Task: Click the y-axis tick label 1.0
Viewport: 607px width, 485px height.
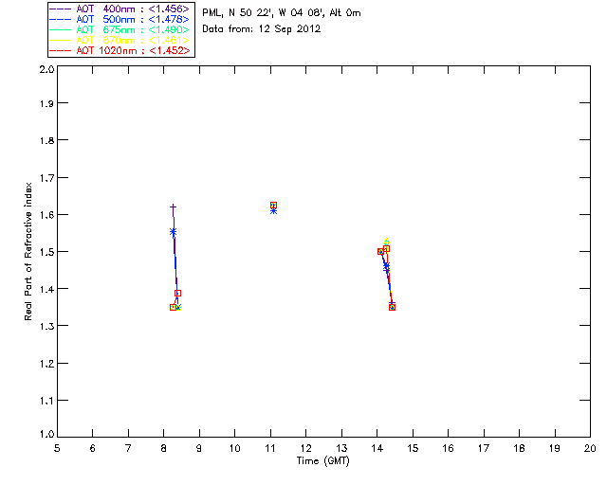Action: pos(46,434)
